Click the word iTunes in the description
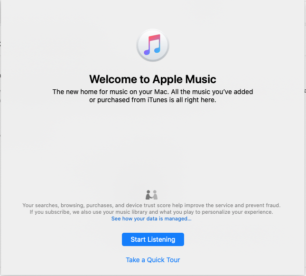 158,100
